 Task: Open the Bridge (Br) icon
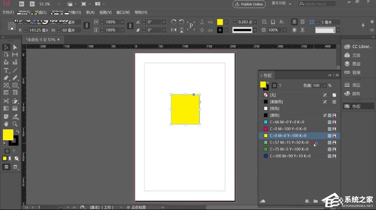point(22,4)
